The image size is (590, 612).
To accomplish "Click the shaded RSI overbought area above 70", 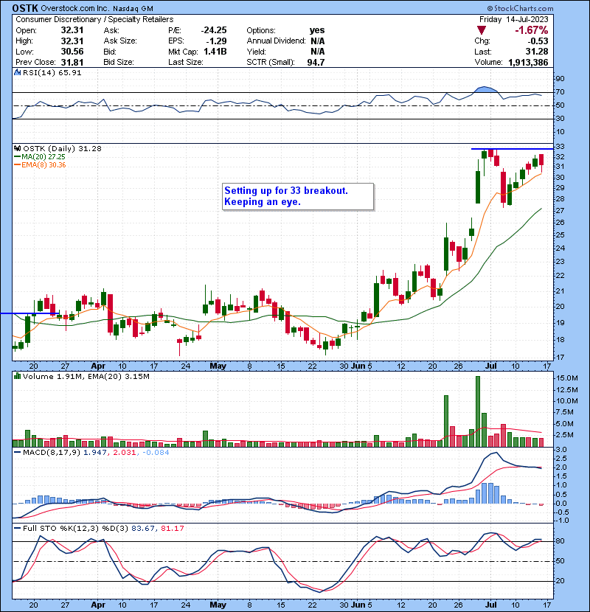I will pos(485,89).
